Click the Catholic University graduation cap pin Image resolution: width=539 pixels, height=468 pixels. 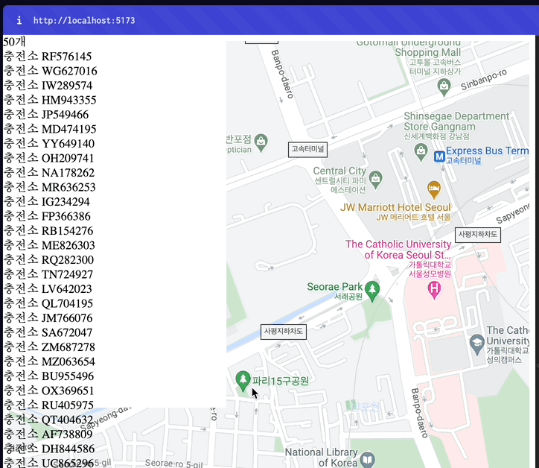(476, 344)
